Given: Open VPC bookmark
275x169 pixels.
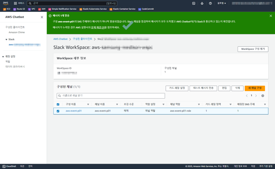Looking at the screenshot, I should coord(32,9).
